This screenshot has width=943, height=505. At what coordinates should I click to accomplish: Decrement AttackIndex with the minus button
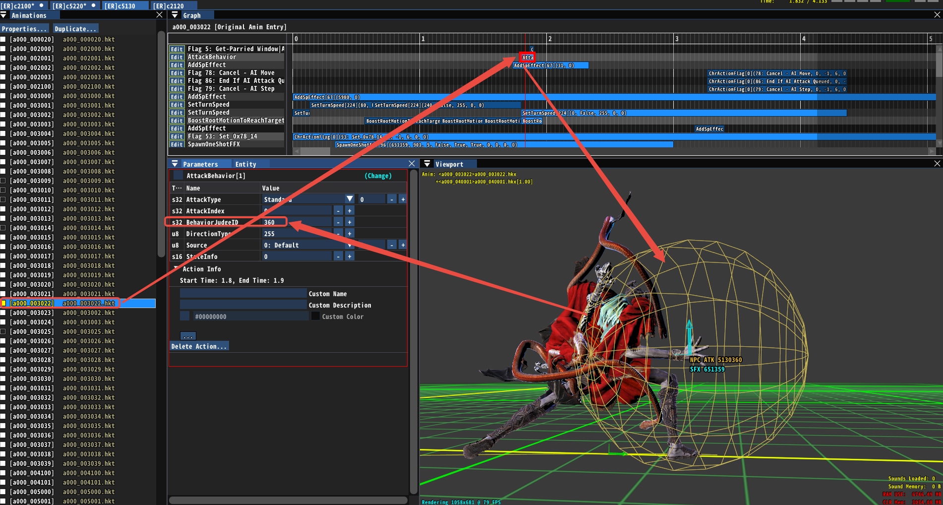[338, 211]
